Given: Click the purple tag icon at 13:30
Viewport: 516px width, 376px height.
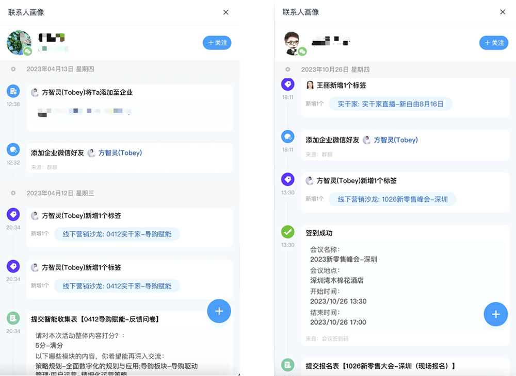Looking at the screenshot, I should tap(287, 179).
